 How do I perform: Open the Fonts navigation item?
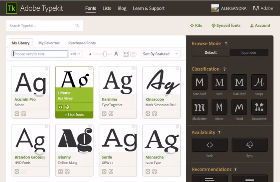coord(90,8)
